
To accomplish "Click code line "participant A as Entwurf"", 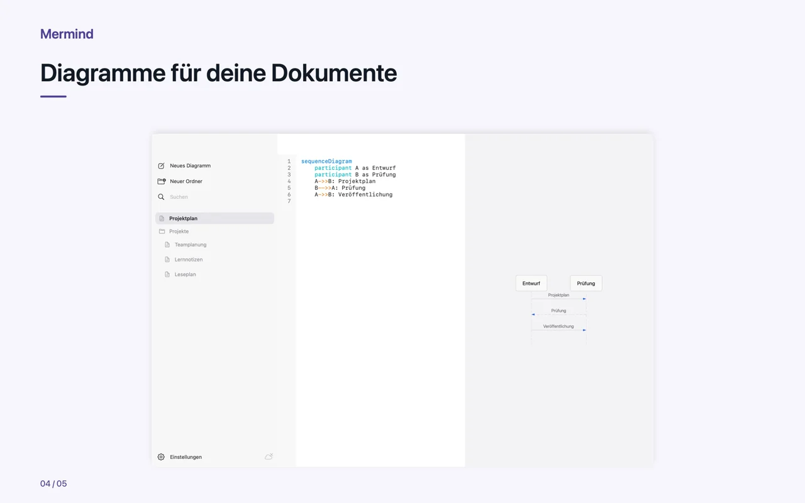I will tap(355, 168).
